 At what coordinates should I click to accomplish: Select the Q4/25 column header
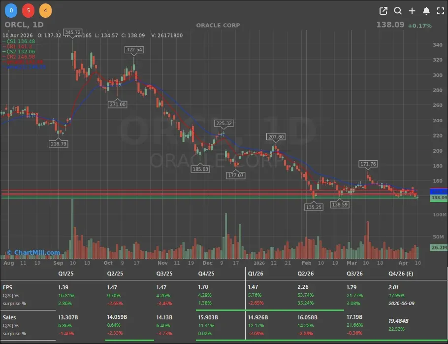[206, 274]
